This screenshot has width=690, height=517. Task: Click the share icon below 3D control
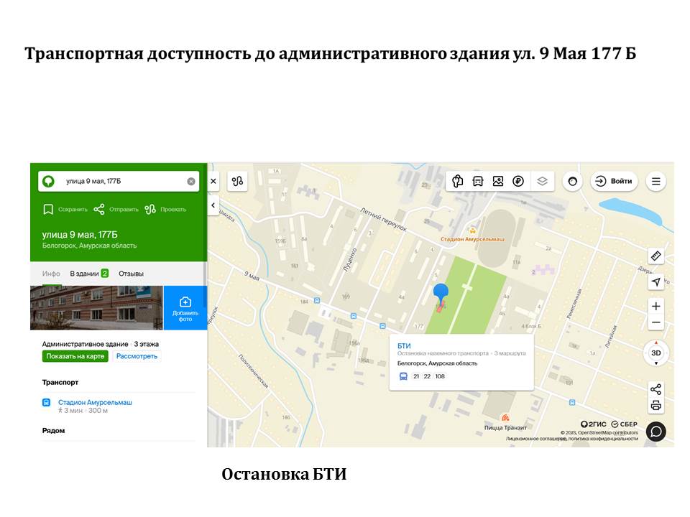click(655, 389)
